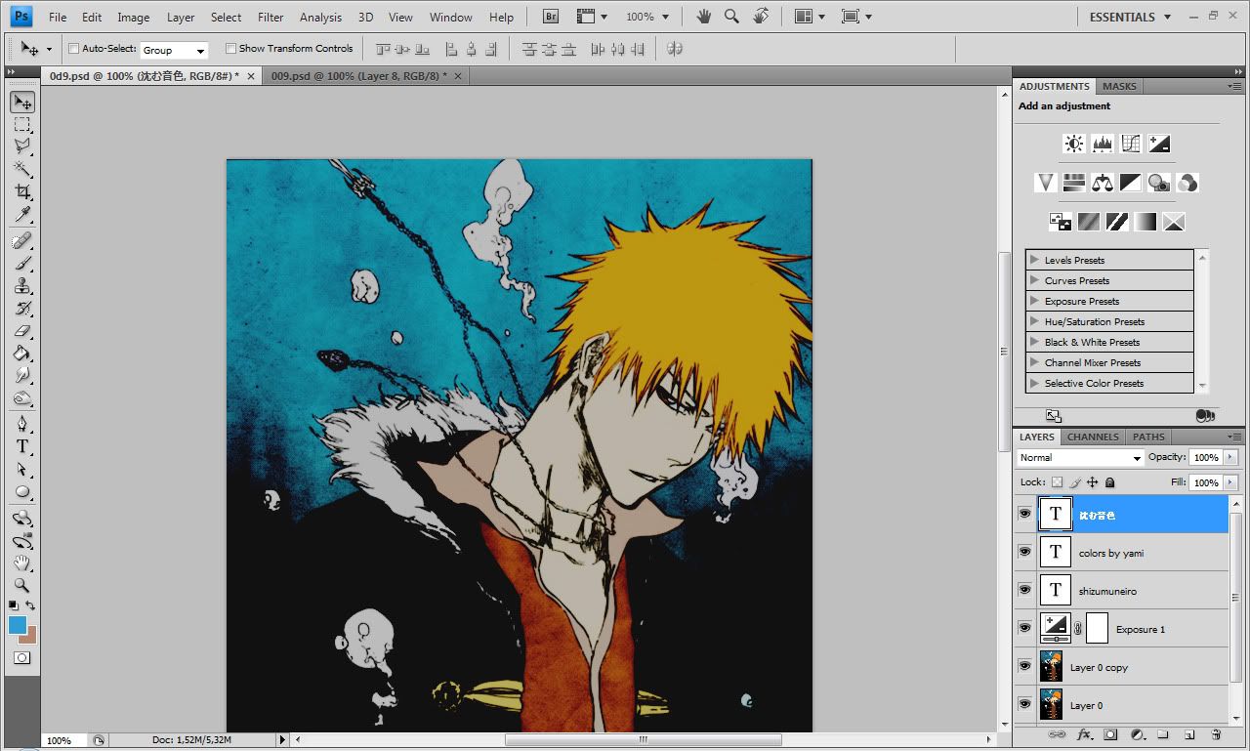Select the Hand tool in toolbox
This screenshot has height=751, width=1250.
tap(21, 563)
